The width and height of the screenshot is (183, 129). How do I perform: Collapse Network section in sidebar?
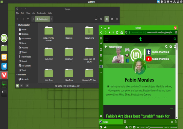pos(17,75)
